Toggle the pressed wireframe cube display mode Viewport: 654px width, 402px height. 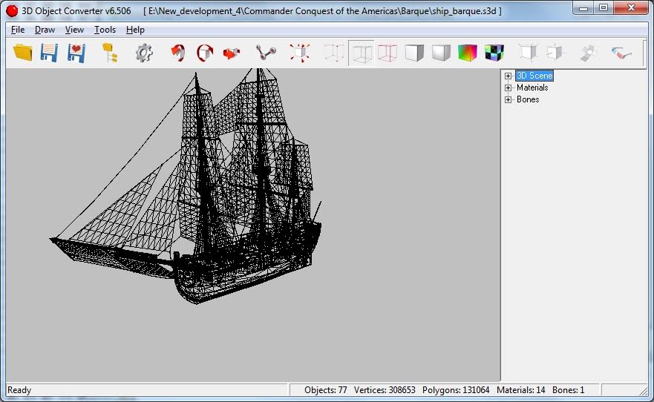[x=362, y=53]
